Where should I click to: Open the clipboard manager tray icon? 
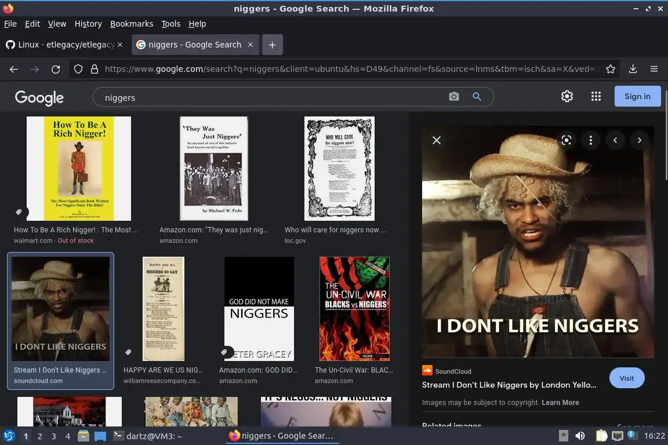[601, 436]
